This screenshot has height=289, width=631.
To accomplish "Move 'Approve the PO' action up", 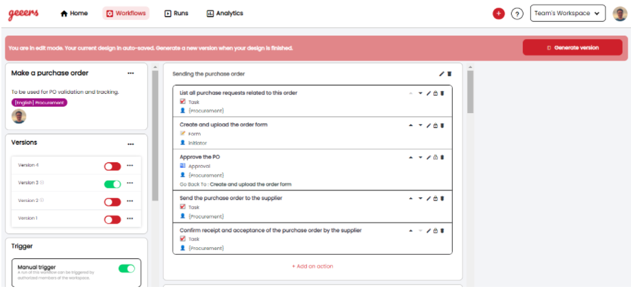I will (x=411, y=157).
